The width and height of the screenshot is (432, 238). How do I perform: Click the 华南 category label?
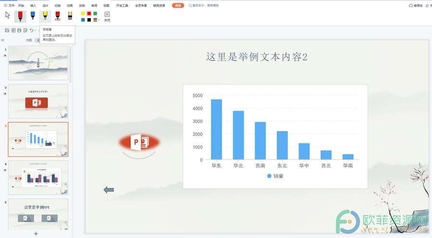click(348, 166)
